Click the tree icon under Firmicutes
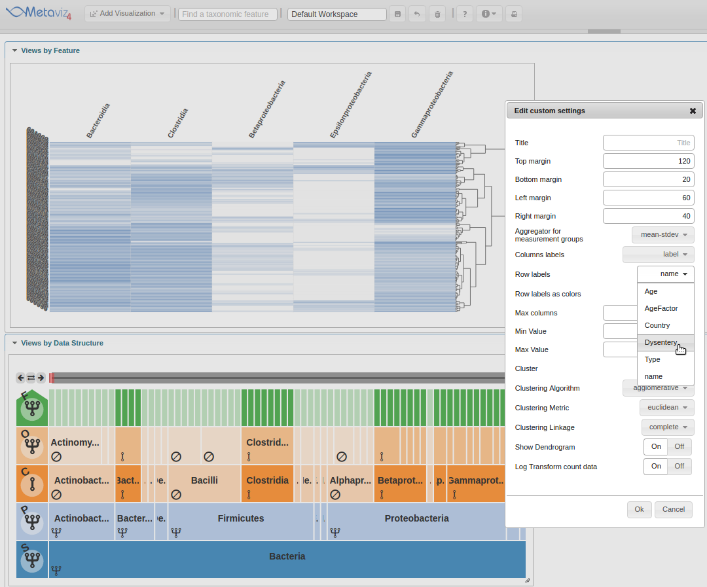The width and height of the screenshot is (707, 587). (176, 533)
